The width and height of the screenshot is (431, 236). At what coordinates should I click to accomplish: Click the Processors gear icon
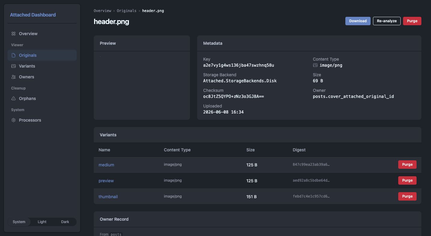[x=14, y=120]
